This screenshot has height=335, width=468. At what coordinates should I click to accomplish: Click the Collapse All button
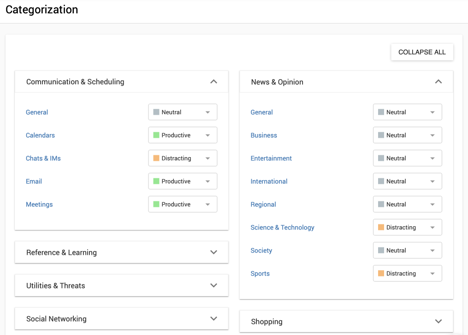point(422,52)
